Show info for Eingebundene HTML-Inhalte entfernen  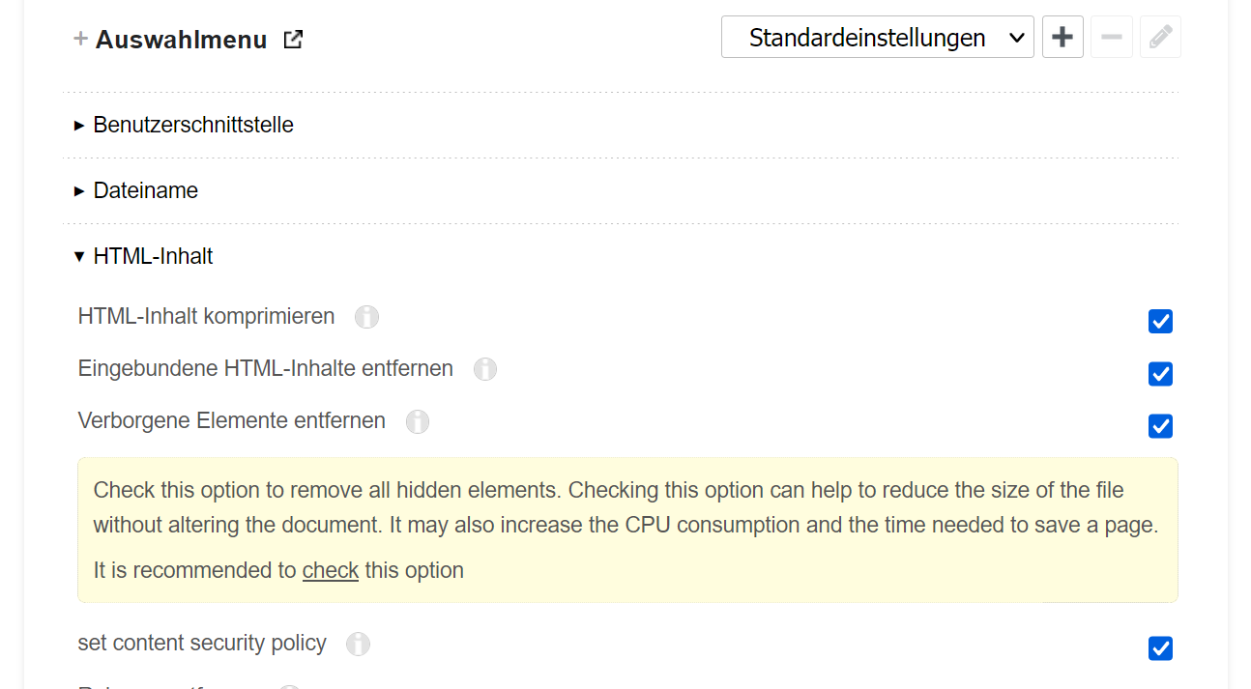[x=485, y=369]
